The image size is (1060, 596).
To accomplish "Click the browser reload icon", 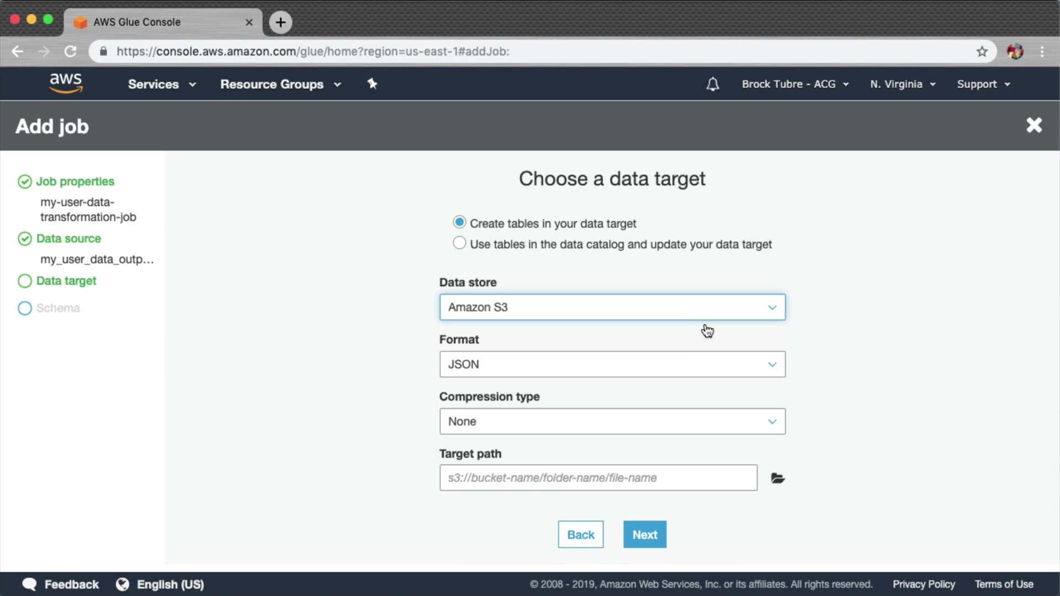I will (70, 51).
